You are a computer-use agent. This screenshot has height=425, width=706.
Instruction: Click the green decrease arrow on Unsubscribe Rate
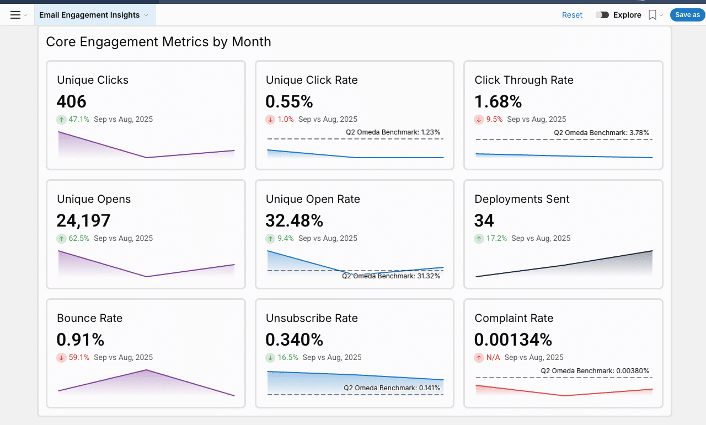coord(270,357)
